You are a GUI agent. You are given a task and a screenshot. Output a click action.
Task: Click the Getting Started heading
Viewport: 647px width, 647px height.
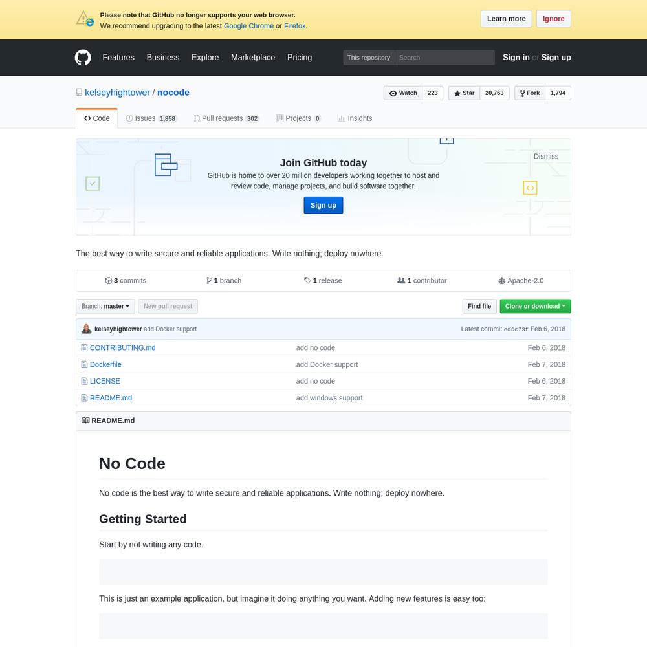pos(143,519)
